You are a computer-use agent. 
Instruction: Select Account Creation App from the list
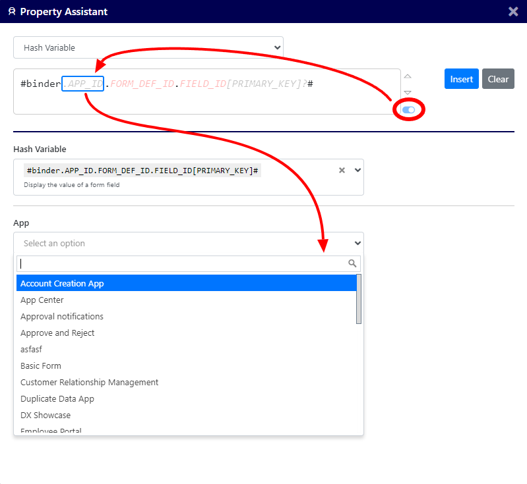62,283
